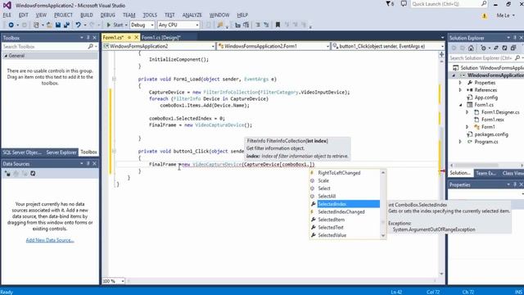The height and width of the screenshot is (295, 524).
Task: Click the IntelliSense list scroll down arrow
Action: pos(383,235)
